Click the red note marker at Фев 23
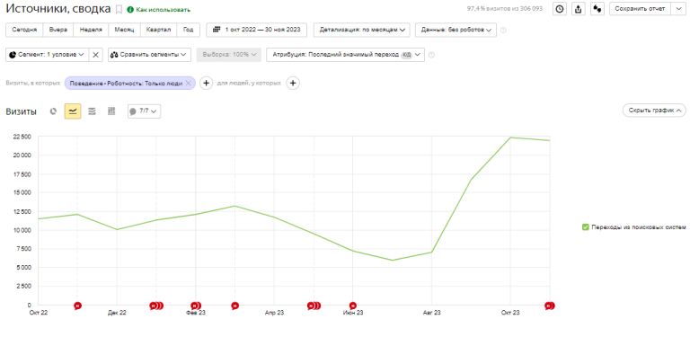 tap(196, 306)
